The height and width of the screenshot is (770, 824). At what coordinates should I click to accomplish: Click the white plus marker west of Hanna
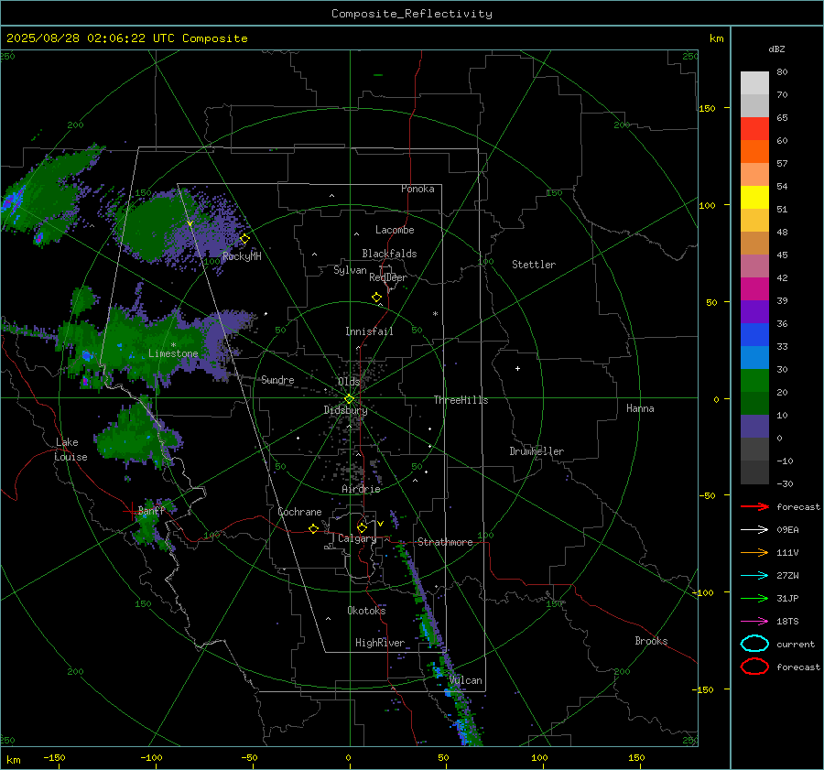pyautogui.click(x=517, y=368)
